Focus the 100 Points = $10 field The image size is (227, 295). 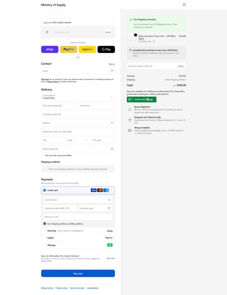pyautogui.click(x=77, y=32)
